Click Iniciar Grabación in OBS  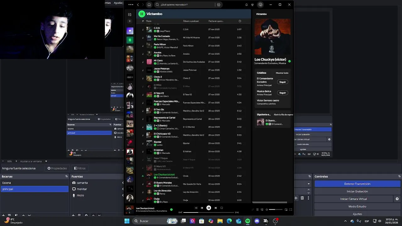pyautogui.click(x=357, y=191)
